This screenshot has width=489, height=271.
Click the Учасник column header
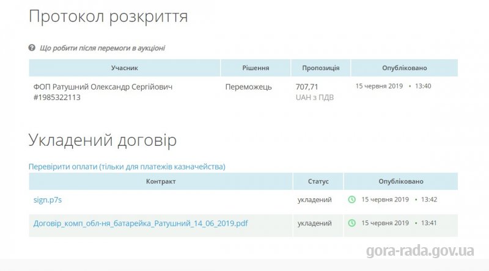pyautogui.click(x=125, y=68)
